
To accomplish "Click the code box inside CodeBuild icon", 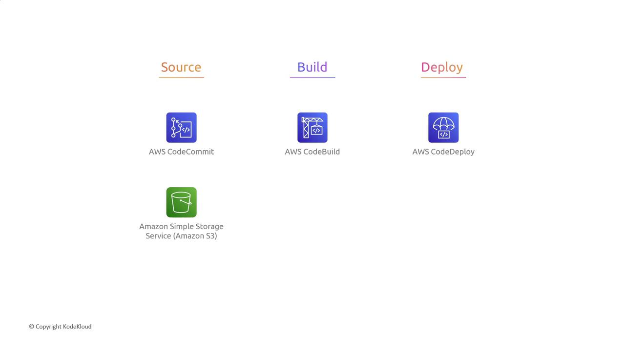I will point(316,131).
